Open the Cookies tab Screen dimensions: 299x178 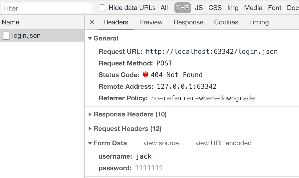226,22
